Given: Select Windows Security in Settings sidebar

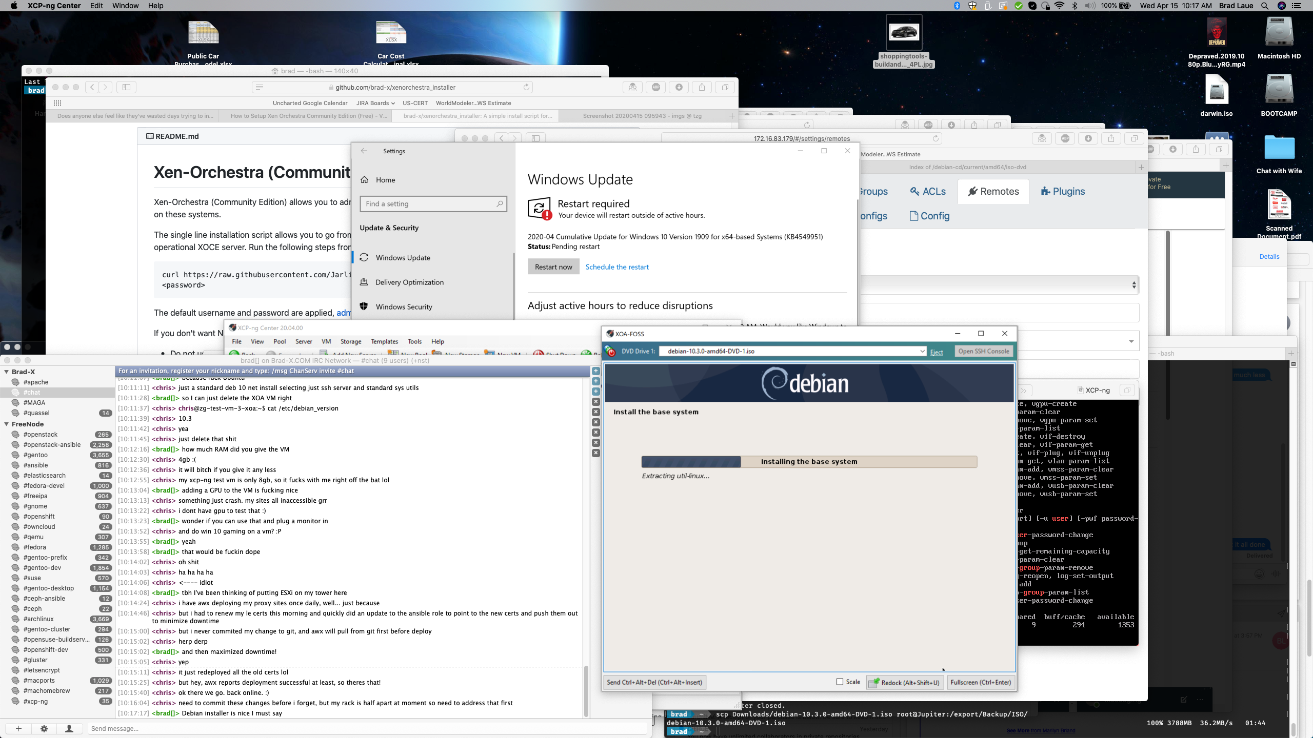Looking at the screenshot, I should (432, 306).
